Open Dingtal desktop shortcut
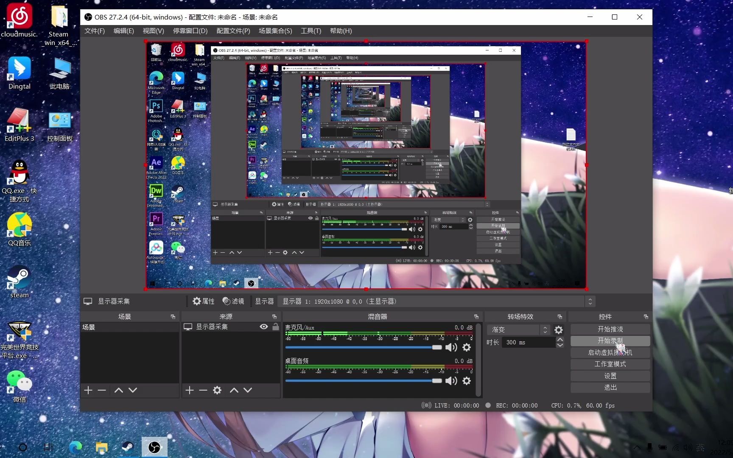 coord(19,73)
